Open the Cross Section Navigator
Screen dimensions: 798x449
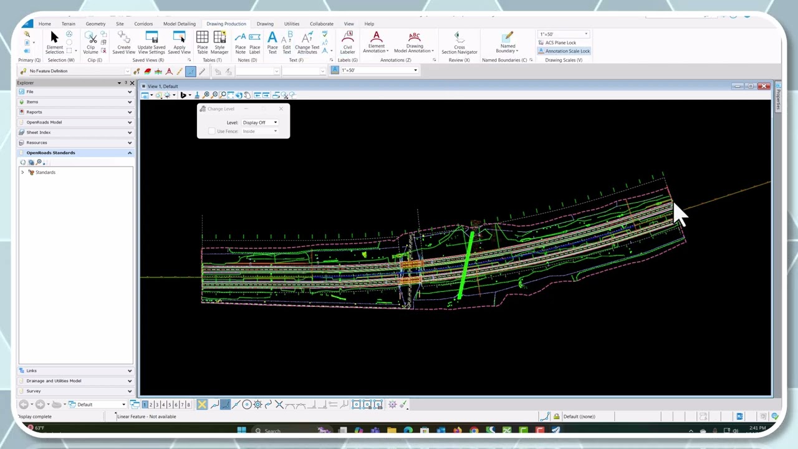click(x=459, y=42)
